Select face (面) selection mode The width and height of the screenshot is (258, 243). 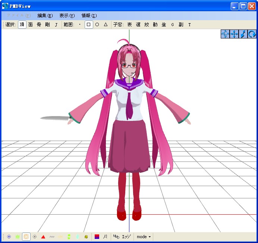pyautogui.click(x=31, y=25)
